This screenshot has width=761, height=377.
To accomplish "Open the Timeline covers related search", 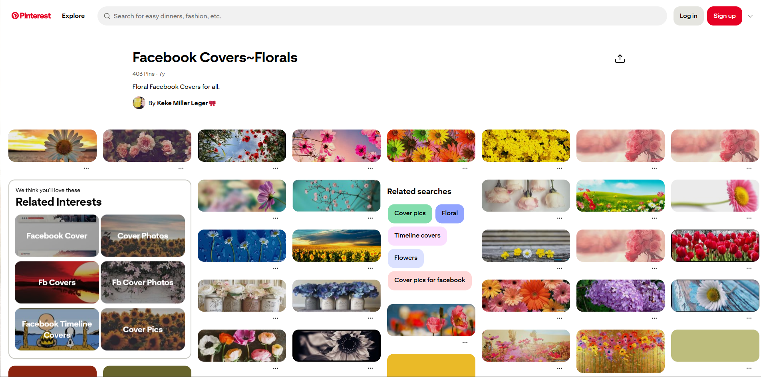I will (x=417, y=236).
